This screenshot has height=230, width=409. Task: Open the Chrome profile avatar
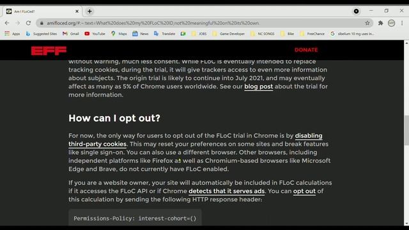pyautogui.click(x=391, y=23)
